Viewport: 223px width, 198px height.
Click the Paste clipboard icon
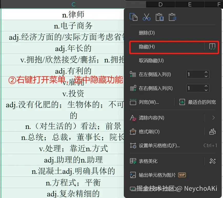tap(160, 17)
